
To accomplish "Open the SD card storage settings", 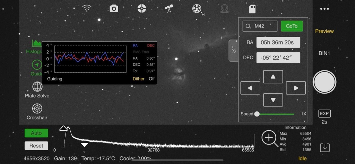I will click(x=252, y=8).
